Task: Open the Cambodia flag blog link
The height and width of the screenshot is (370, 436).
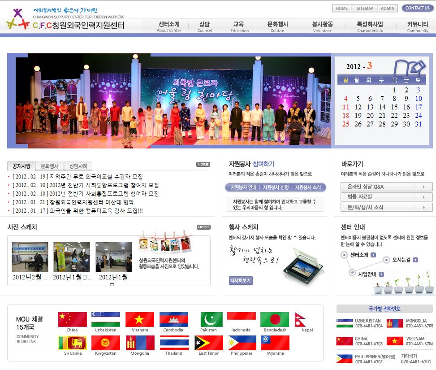Action: click(x=174, y=319)
